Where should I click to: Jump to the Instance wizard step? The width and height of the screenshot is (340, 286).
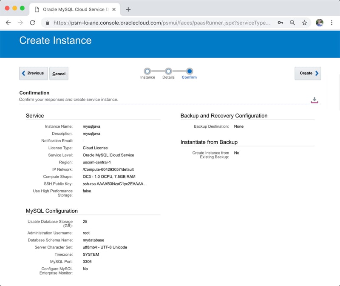147,71
